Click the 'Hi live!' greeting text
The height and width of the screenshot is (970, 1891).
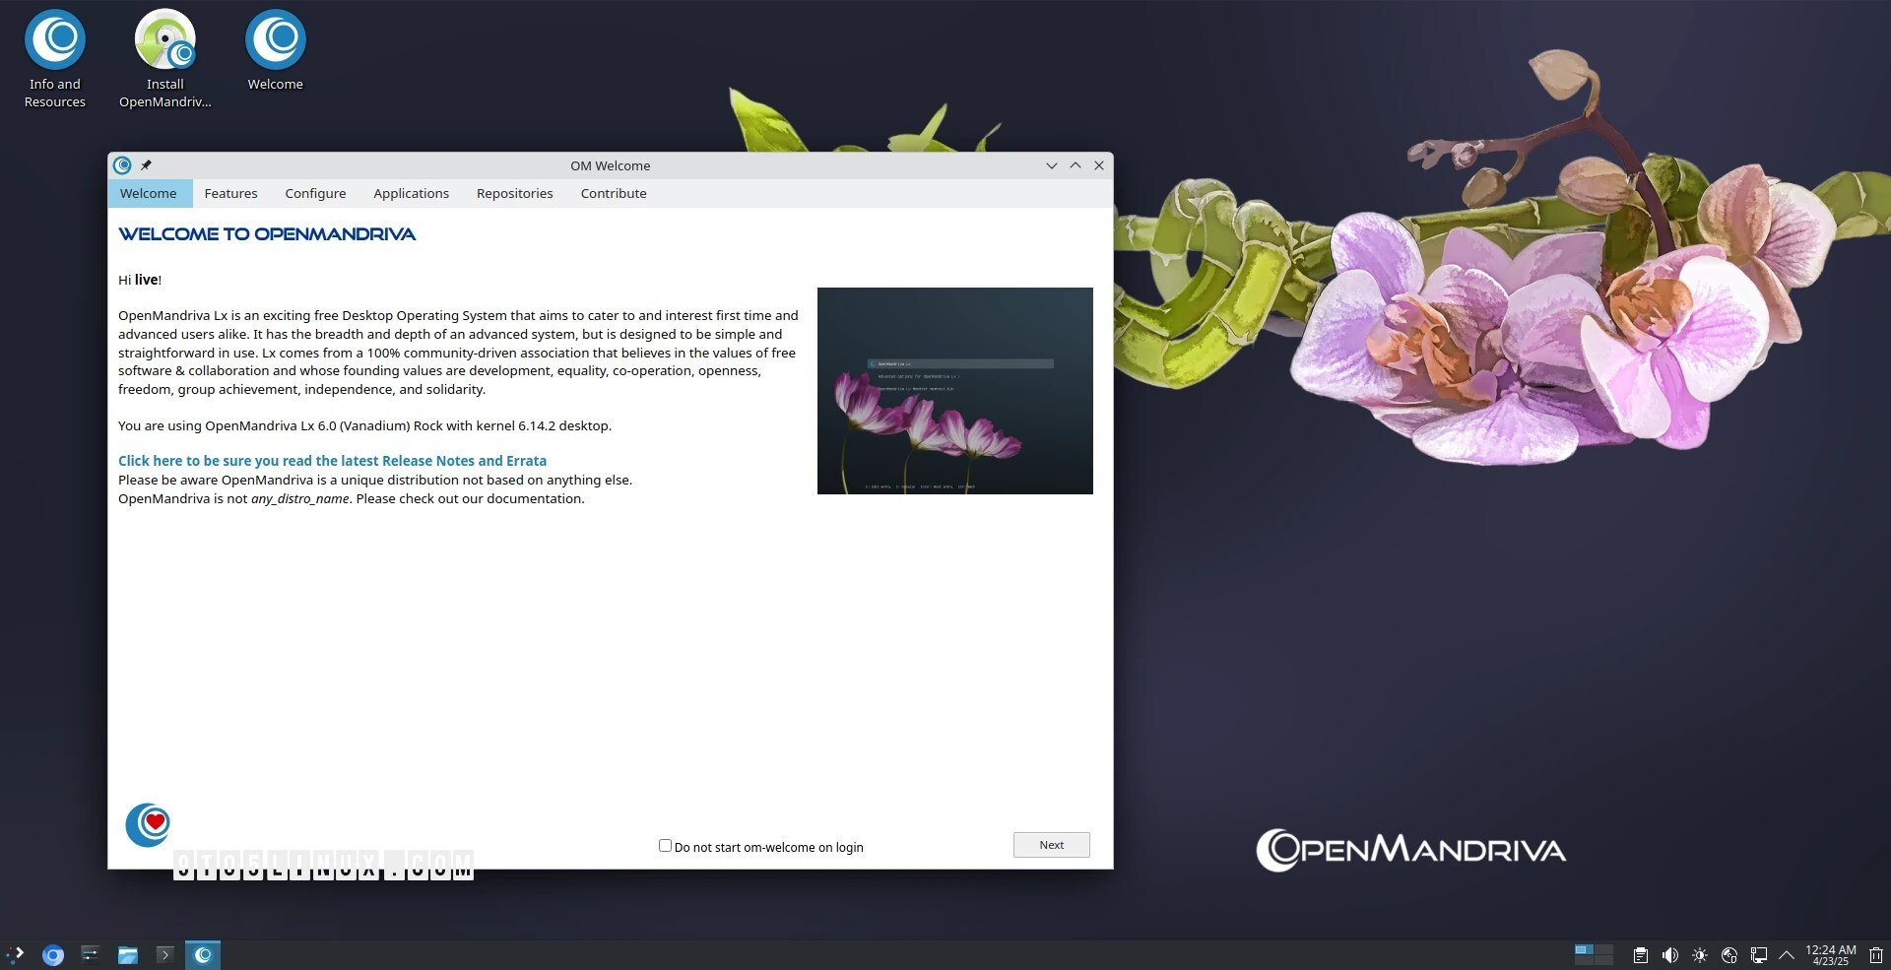pos(140,280)
